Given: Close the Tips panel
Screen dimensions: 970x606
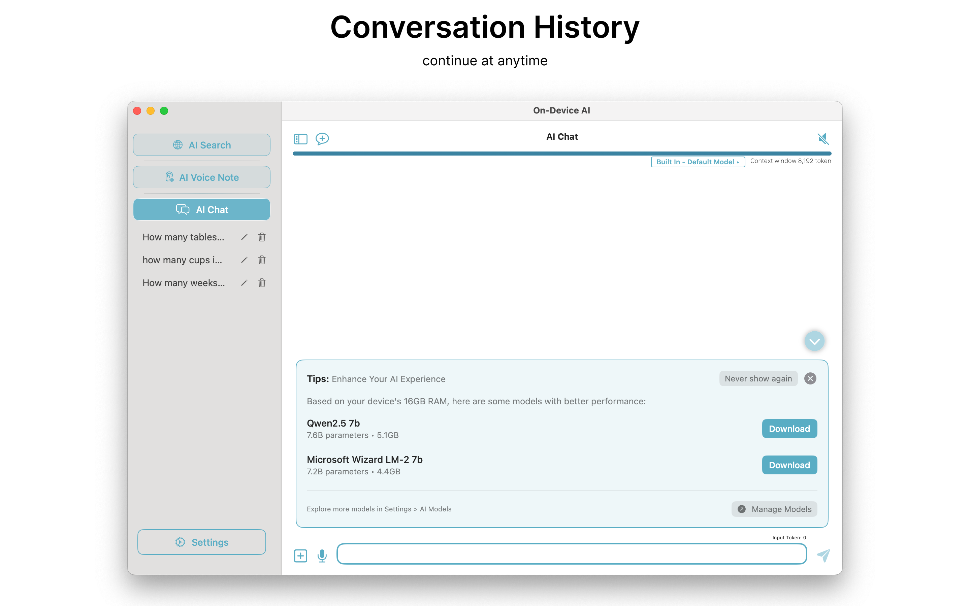Looking at the screenshot, I should tap(810, 378).
